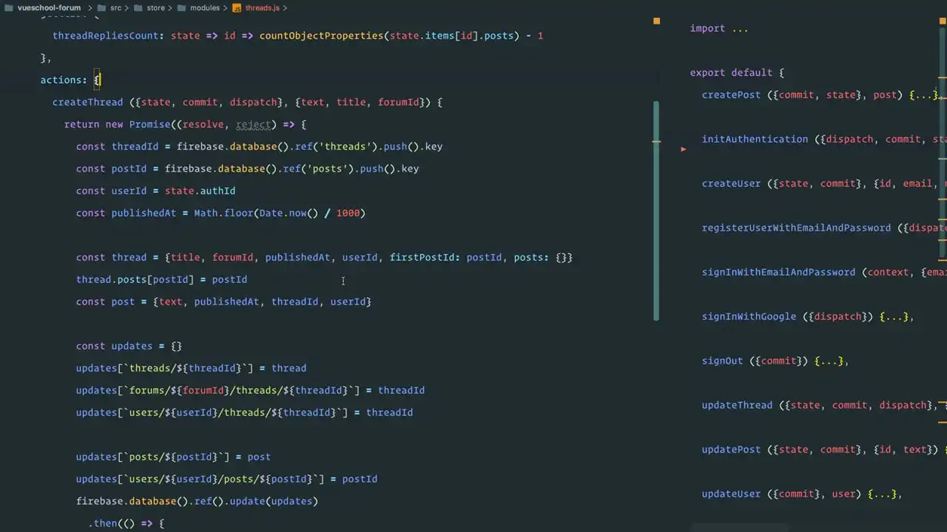Expand chevron after threads.js breadcrumb
This screenshot has height=532, width=947.
pos(285,7)
